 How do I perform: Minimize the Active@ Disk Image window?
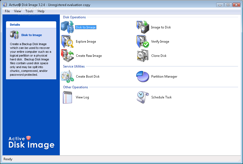220,5
